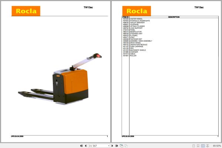Switch to single page view
This screenshot has width=222, height=148.
point(194,146)
